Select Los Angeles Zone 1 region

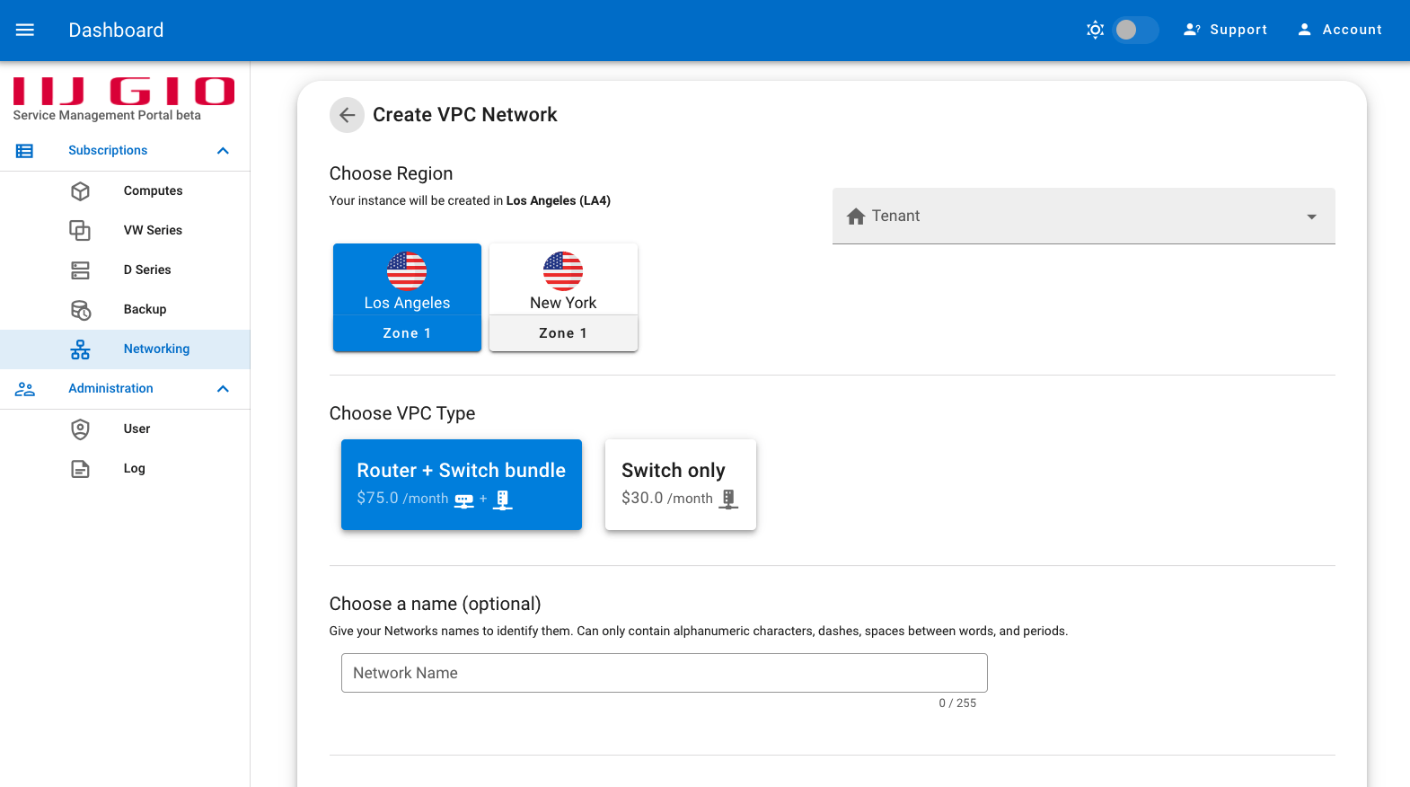(x=407, y=297)
